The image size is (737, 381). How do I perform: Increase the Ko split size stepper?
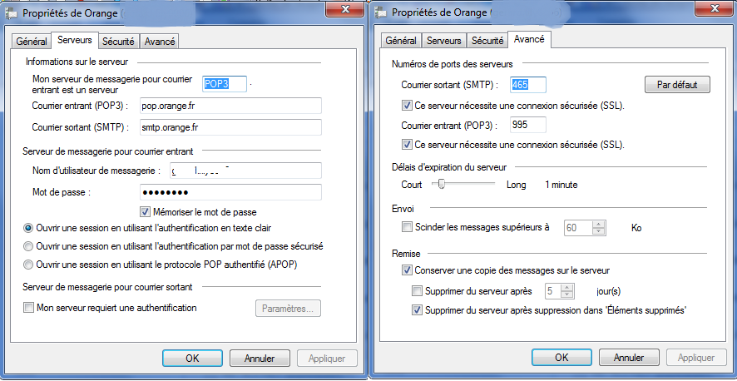tap(598, 224)
